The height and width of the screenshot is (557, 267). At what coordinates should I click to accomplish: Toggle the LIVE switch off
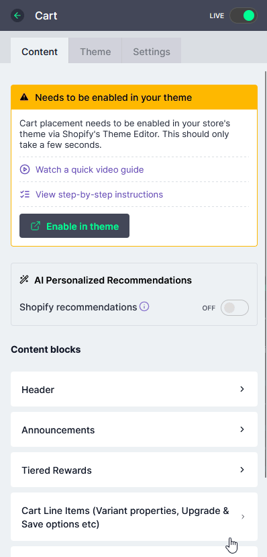point(244,15)
